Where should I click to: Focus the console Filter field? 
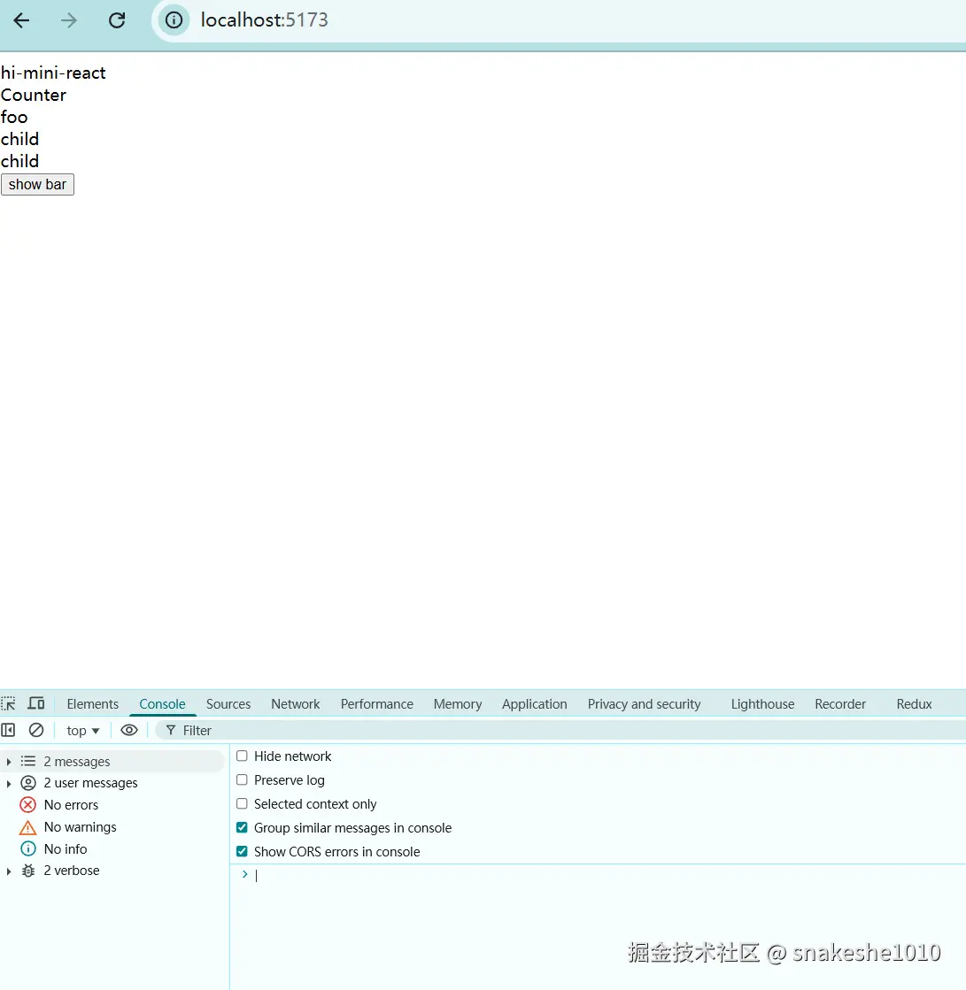[x=562, y=731]
